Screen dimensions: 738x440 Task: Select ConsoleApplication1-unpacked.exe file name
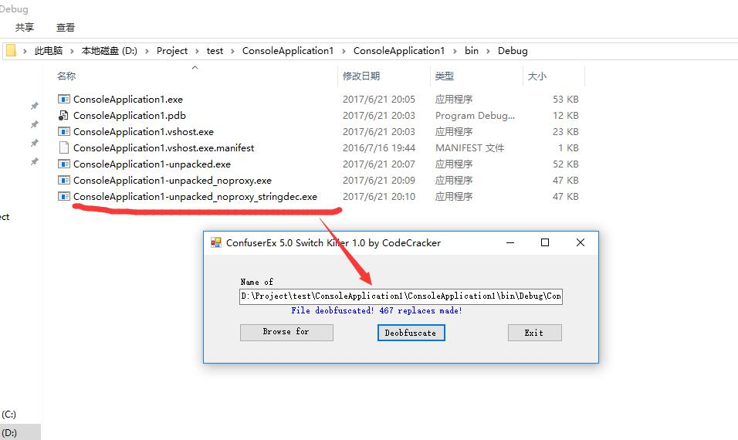click(152, 164)
